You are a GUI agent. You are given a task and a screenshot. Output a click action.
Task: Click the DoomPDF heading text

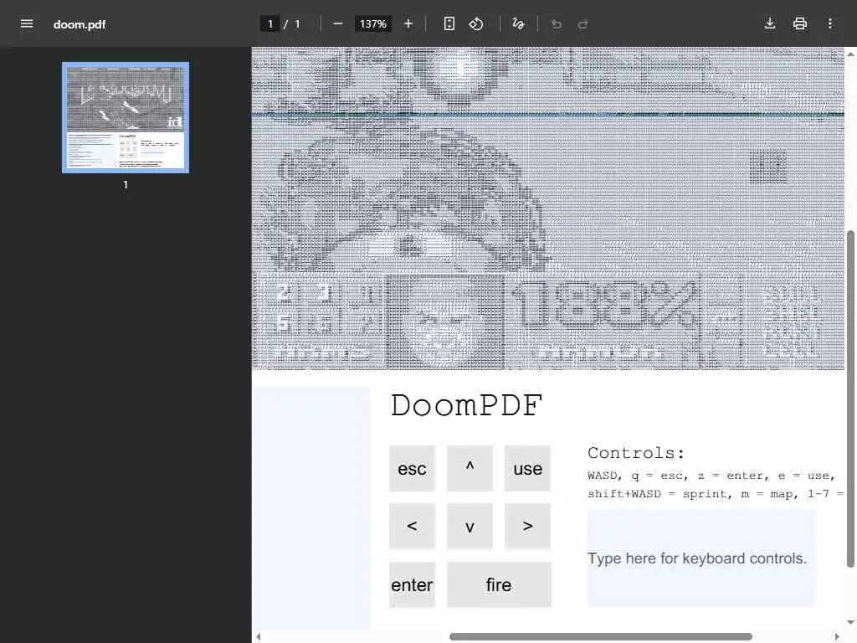point(466,405)
